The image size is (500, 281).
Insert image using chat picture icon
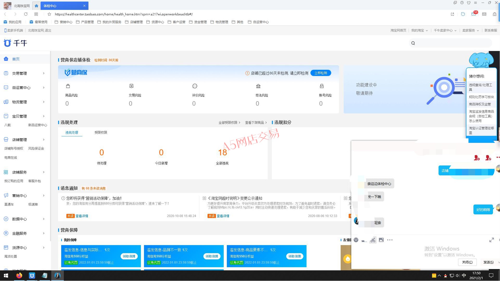click(x=381, y=240)
